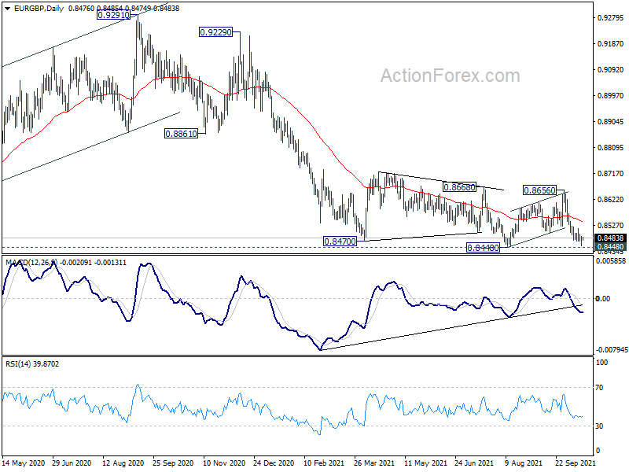Select the 0.86560 price label
The height and width of the screenshot is (472, 629).
coord(540,190)
